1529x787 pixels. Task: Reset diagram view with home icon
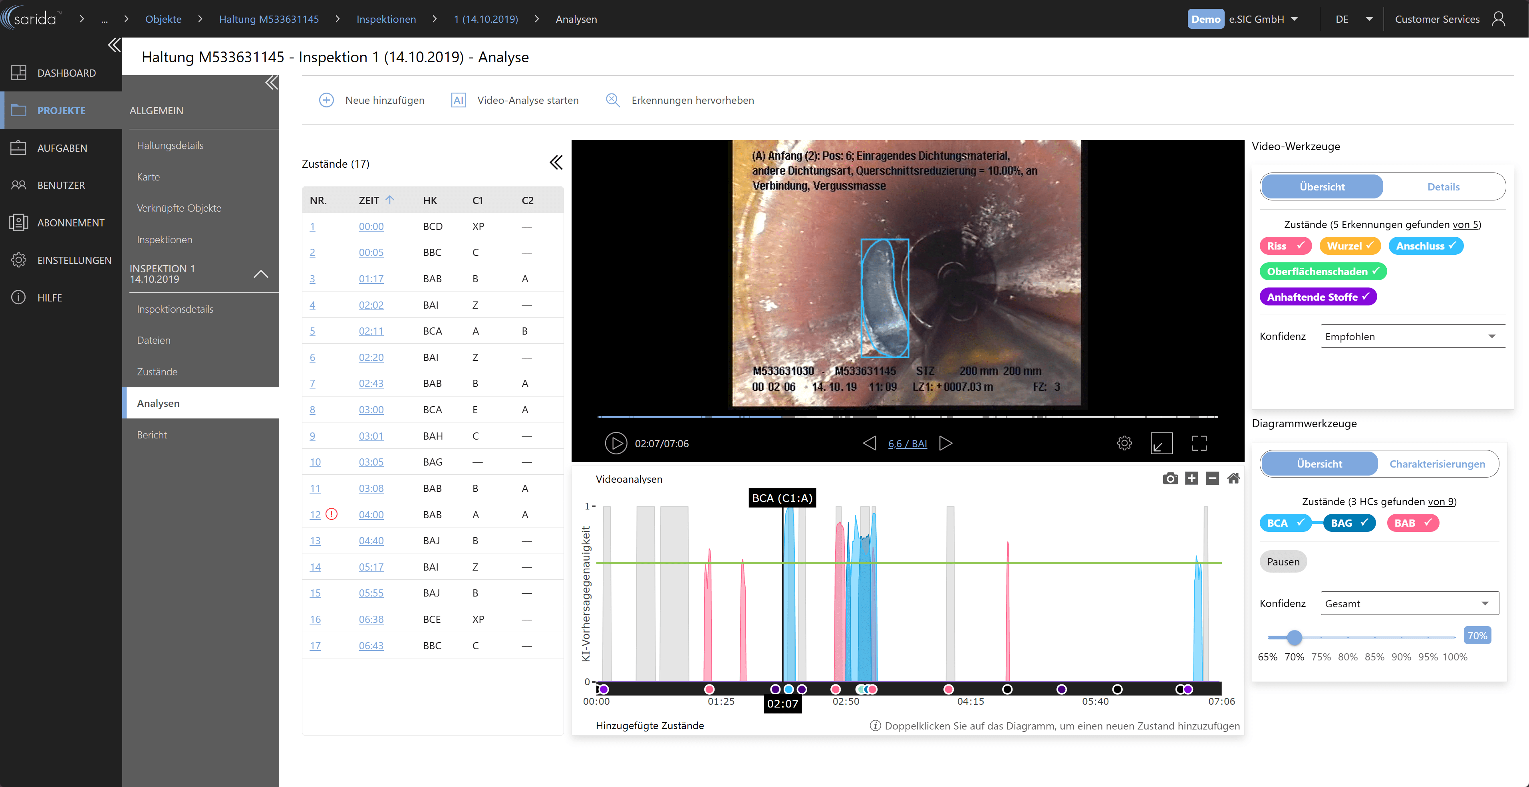[1233, 478]
